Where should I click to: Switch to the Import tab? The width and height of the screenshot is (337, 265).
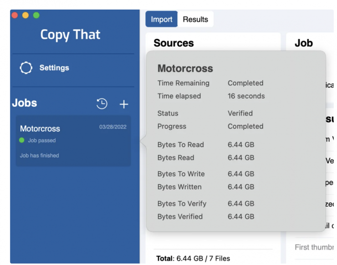pos(161,19)
